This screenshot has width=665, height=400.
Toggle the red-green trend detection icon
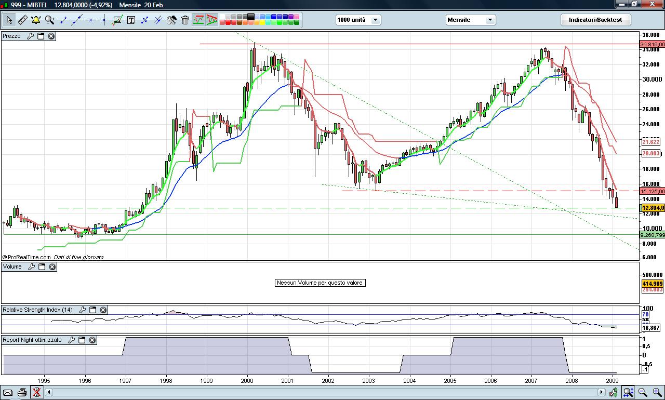[x=198, y=20]
